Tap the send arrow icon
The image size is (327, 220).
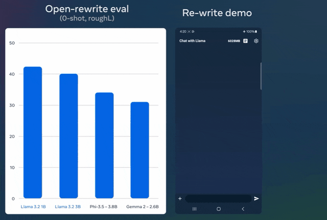pos(256,199)
